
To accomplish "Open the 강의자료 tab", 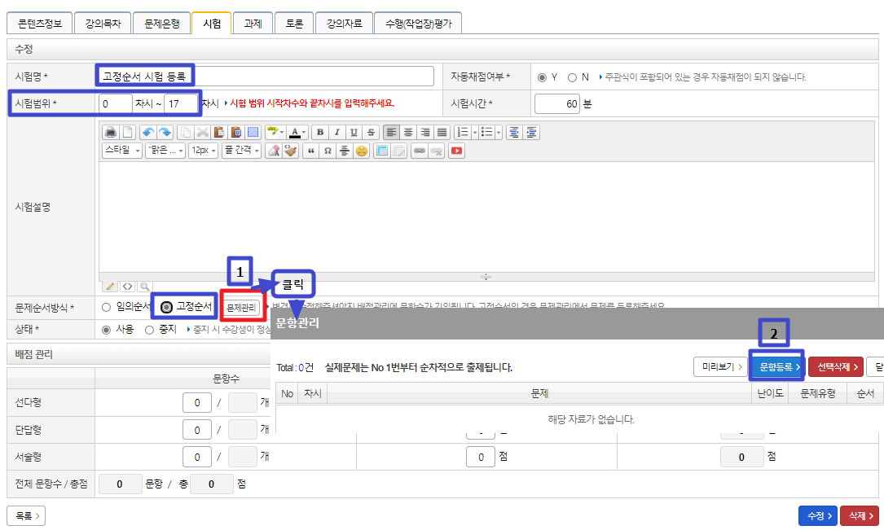I will (344, 24).
